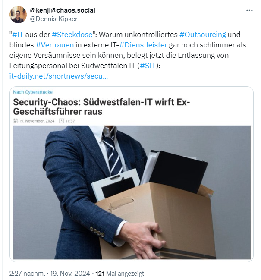Click the clock icon next to 11:37
This screenshot has height=280, width=261.
[61, 121]
